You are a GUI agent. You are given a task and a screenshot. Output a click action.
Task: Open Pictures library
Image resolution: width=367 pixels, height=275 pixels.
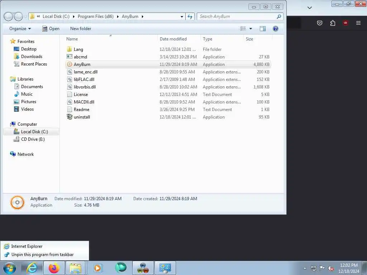pyautogui.click(x=29, y=101)
